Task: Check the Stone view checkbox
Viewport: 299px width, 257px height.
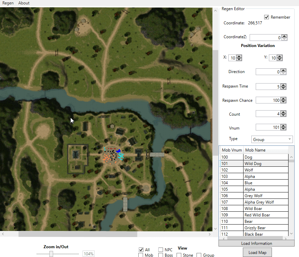Action: coord(179,255)
